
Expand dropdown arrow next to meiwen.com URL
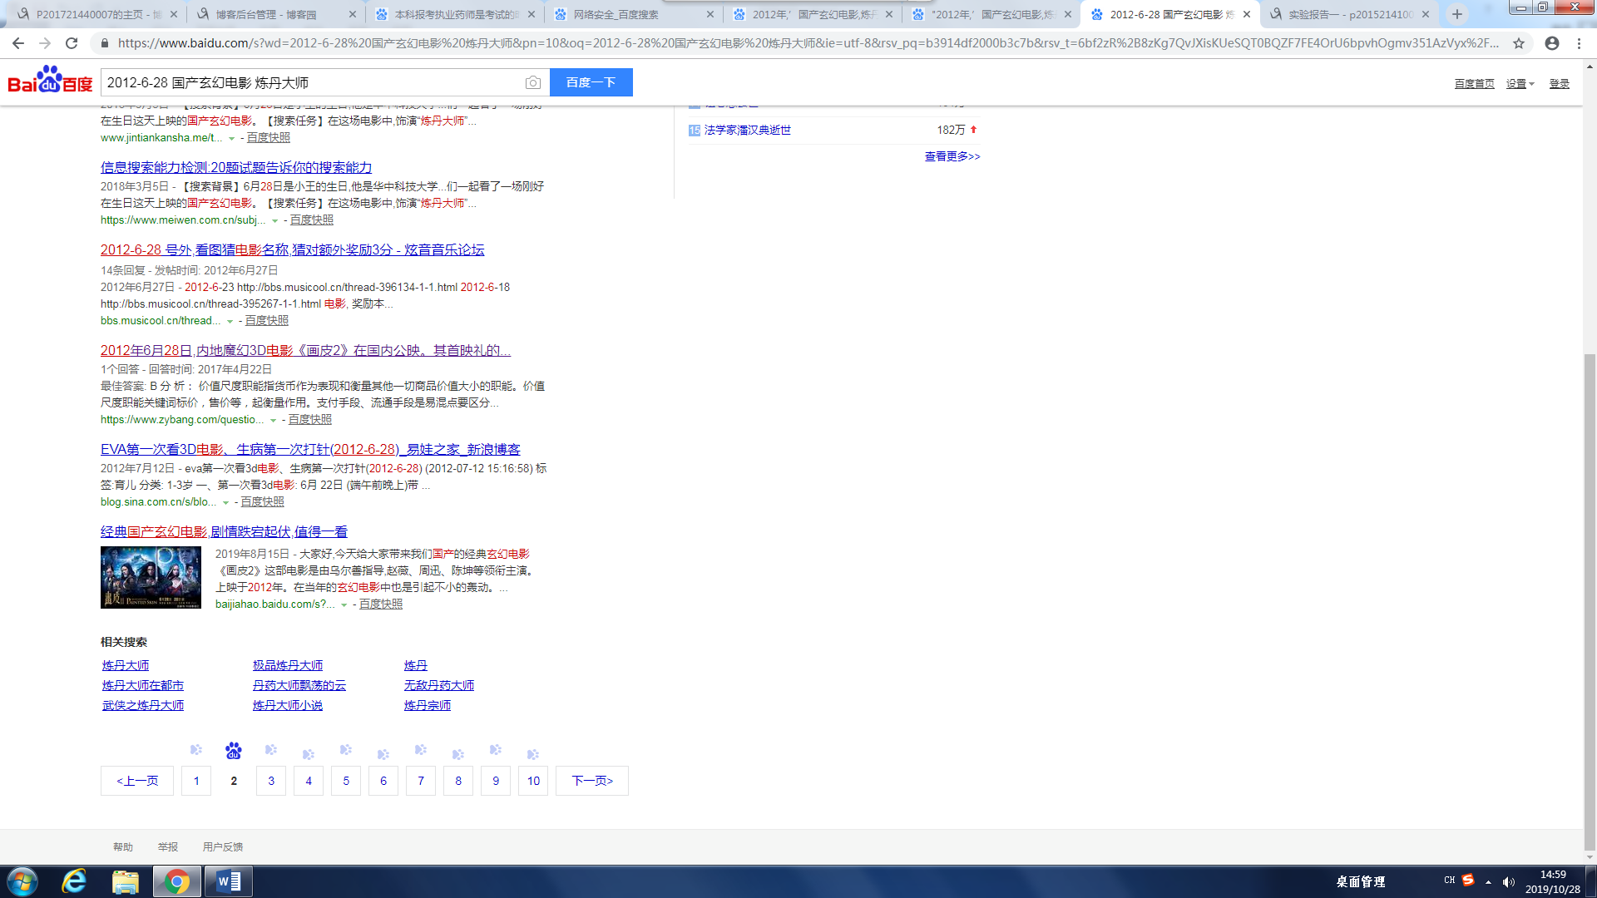point(275,221)
